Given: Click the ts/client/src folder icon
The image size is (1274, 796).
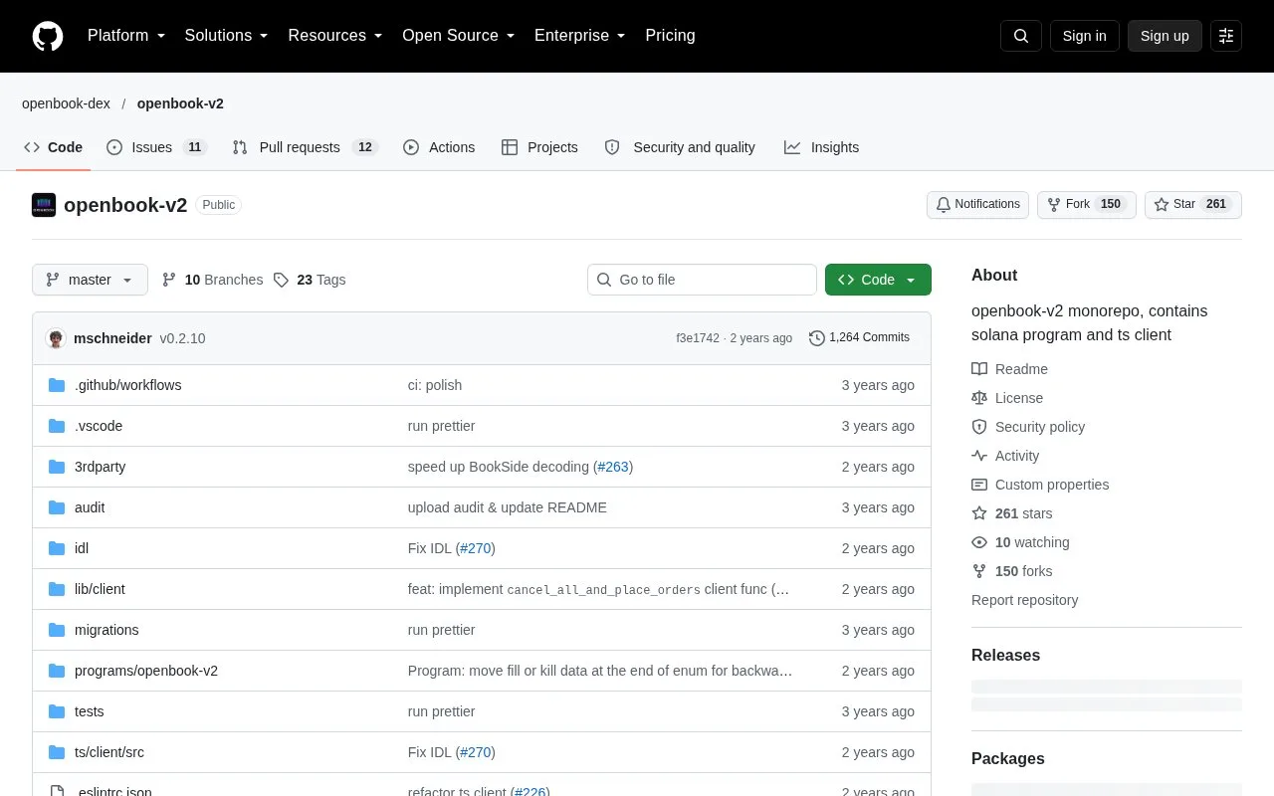Looking at the screenshot, I should (x=57, y=752).
